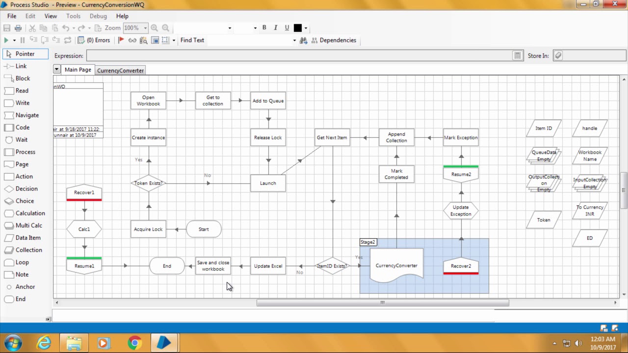This screenshot has width=628, height=353.
Task: Open Google Chrome from the taskbar
Action: (x=134, y=342)
